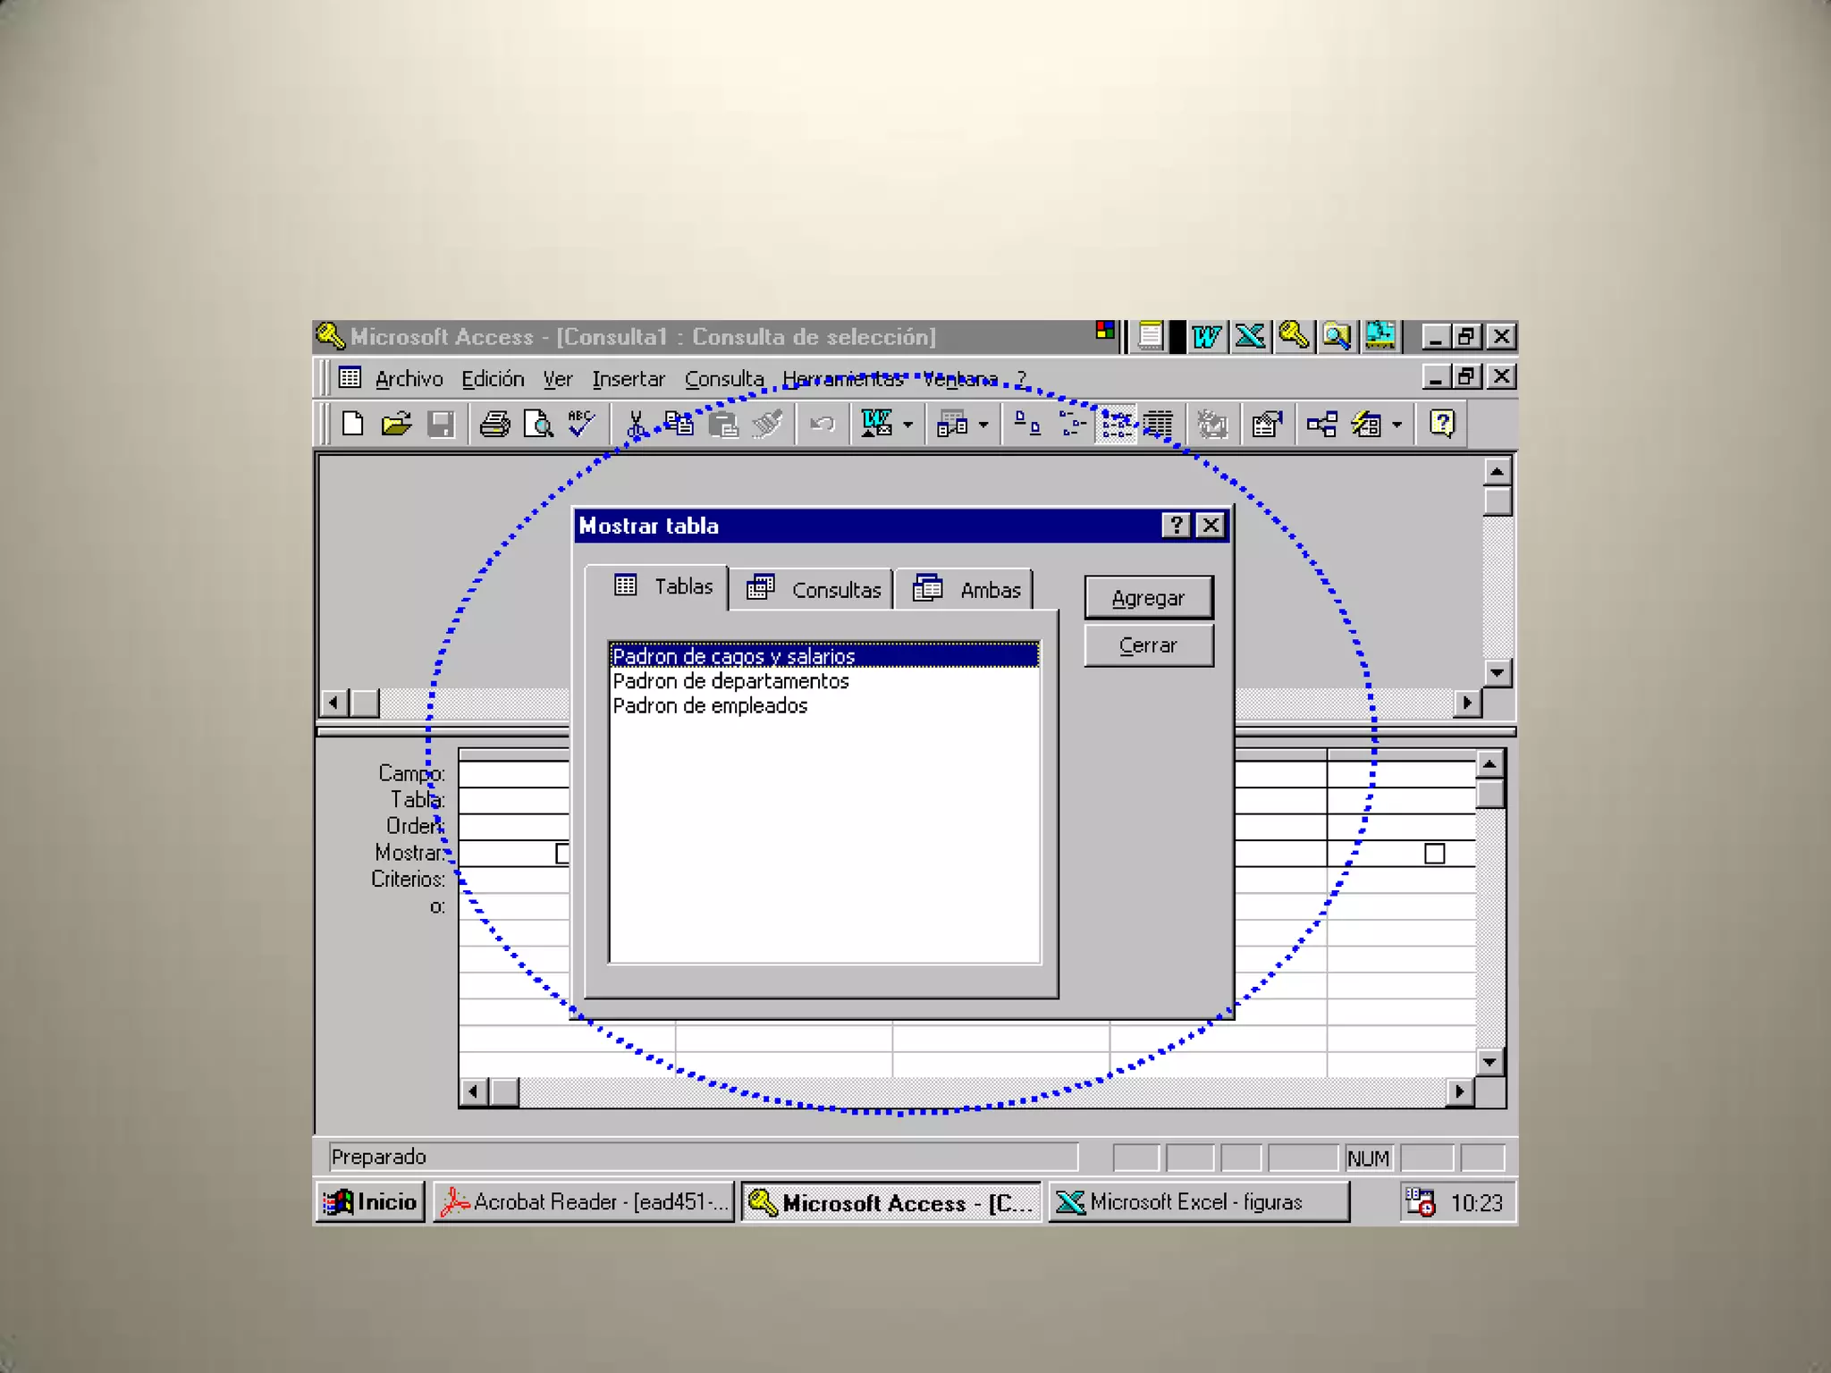
Task: Open the Edición menu
Action: pyautogui.click(x=493, y=379)
